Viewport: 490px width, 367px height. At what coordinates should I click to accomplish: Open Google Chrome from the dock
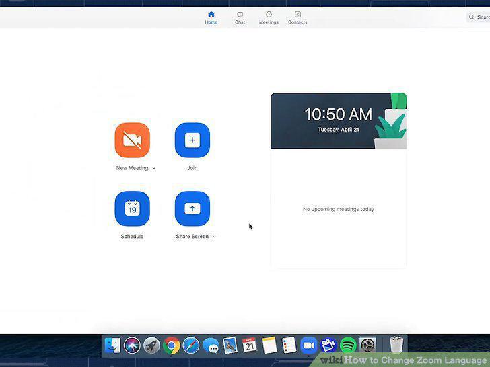point(171,345)
